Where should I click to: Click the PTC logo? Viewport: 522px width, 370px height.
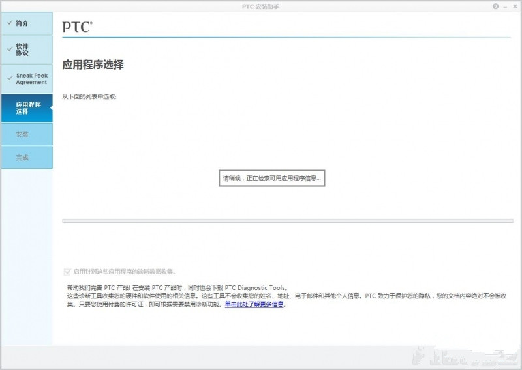point(77,27)
